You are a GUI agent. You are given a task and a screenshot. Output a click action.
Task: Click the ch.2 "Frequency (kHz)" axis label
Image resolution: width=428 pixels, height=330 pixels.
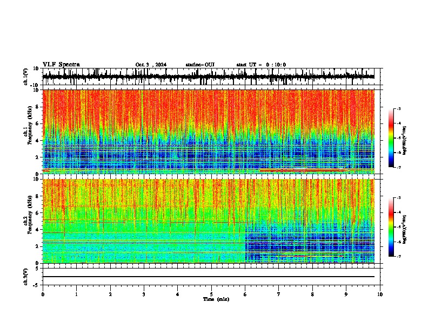(30, 215)
